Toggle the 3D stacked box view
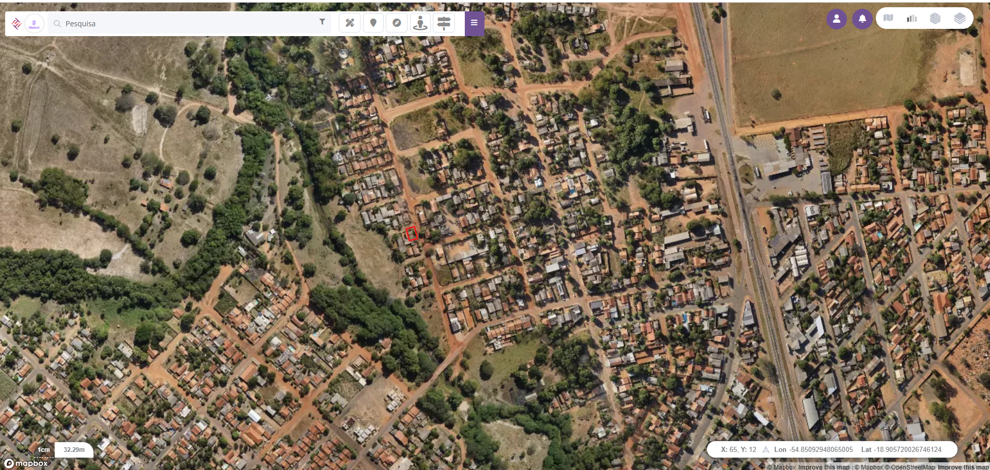This screenshot has width=990, height=470. pyautogui.click(x=935, y=18)
